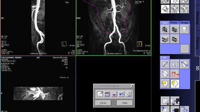
Task: Select the head with wavy blue bands icon
Action: (185, 64)
